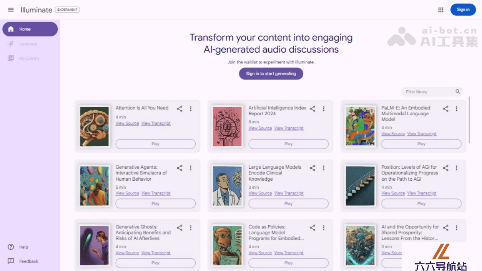Open more options for Code as Policies
The image size is (482, 271).
coord(324,228)
